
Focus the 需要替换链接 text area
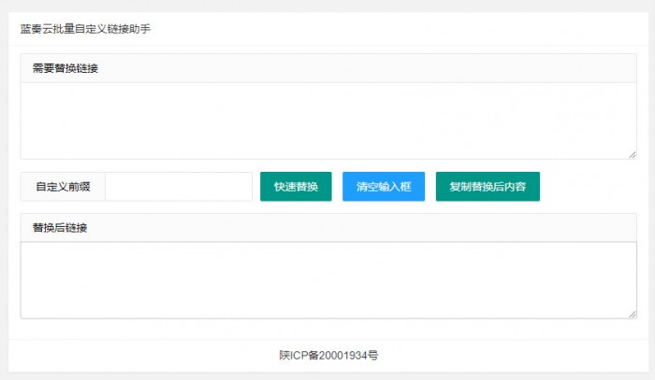coord(327,120)
